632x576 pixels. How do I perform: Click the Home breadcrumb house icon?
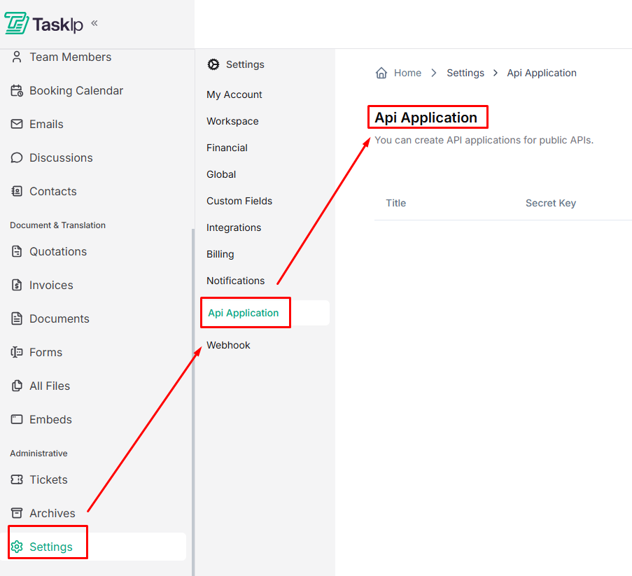coord(381,73)
